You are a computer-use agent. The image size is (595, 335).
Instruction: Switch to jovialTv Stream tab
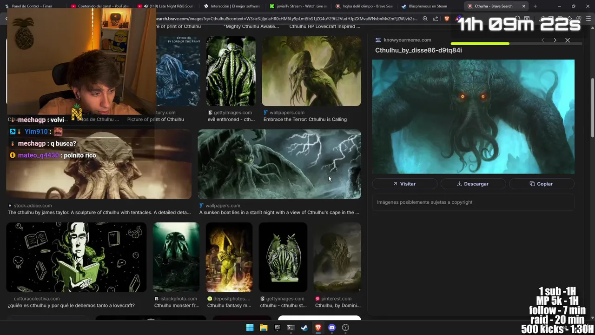[x=297, y=6]
